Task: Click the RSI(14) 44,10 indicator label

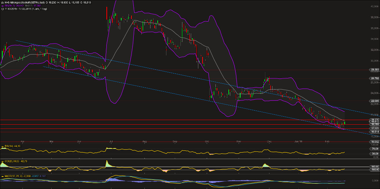Action: [13, 146]
